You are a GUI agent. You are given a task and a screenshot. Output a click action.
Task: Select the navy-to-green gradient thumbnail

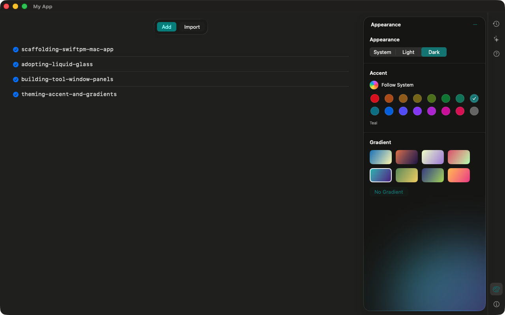tap(433, 175)
